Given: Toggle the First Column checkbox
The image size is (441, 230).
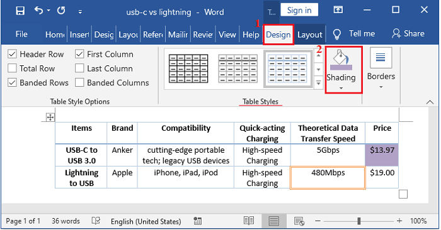Looking at the screenshot, I should click(x=79, y=54).
